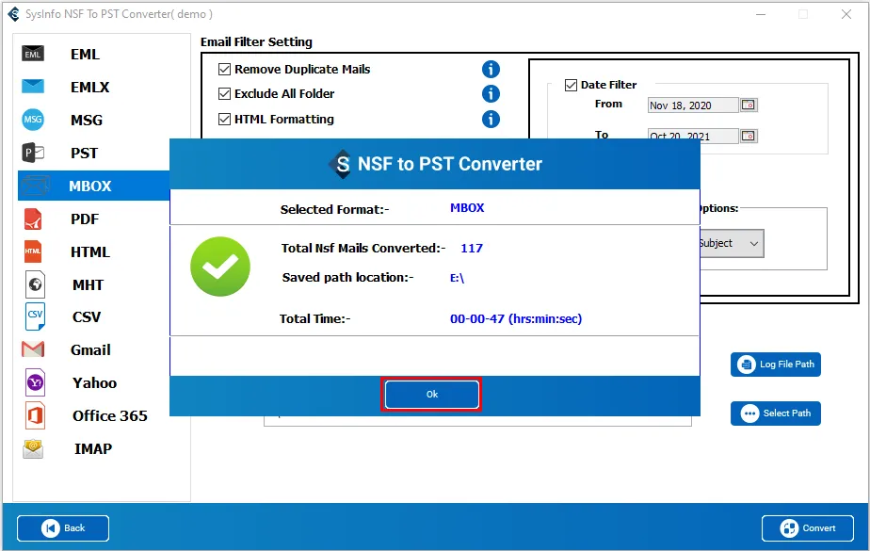Select the PDF file icon
Viewport: 870px width, 551px height.
tap(33, 219)
